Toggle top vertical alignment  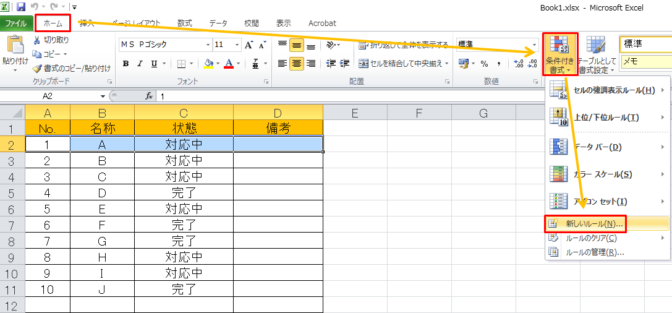coord(282,45)
